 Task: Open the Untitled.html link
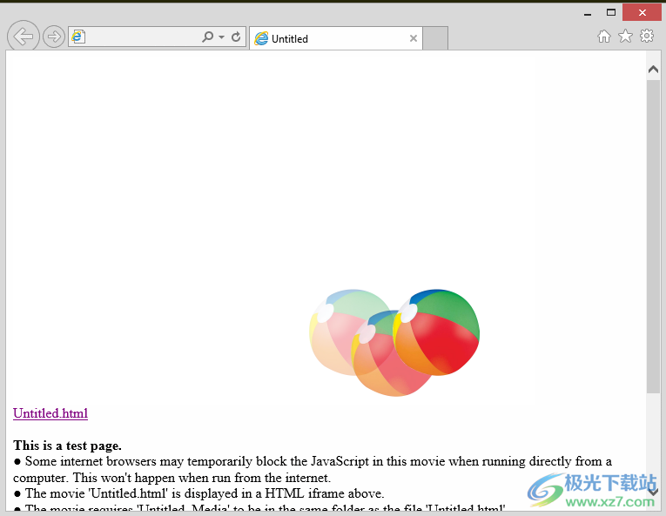coord(50,413)
